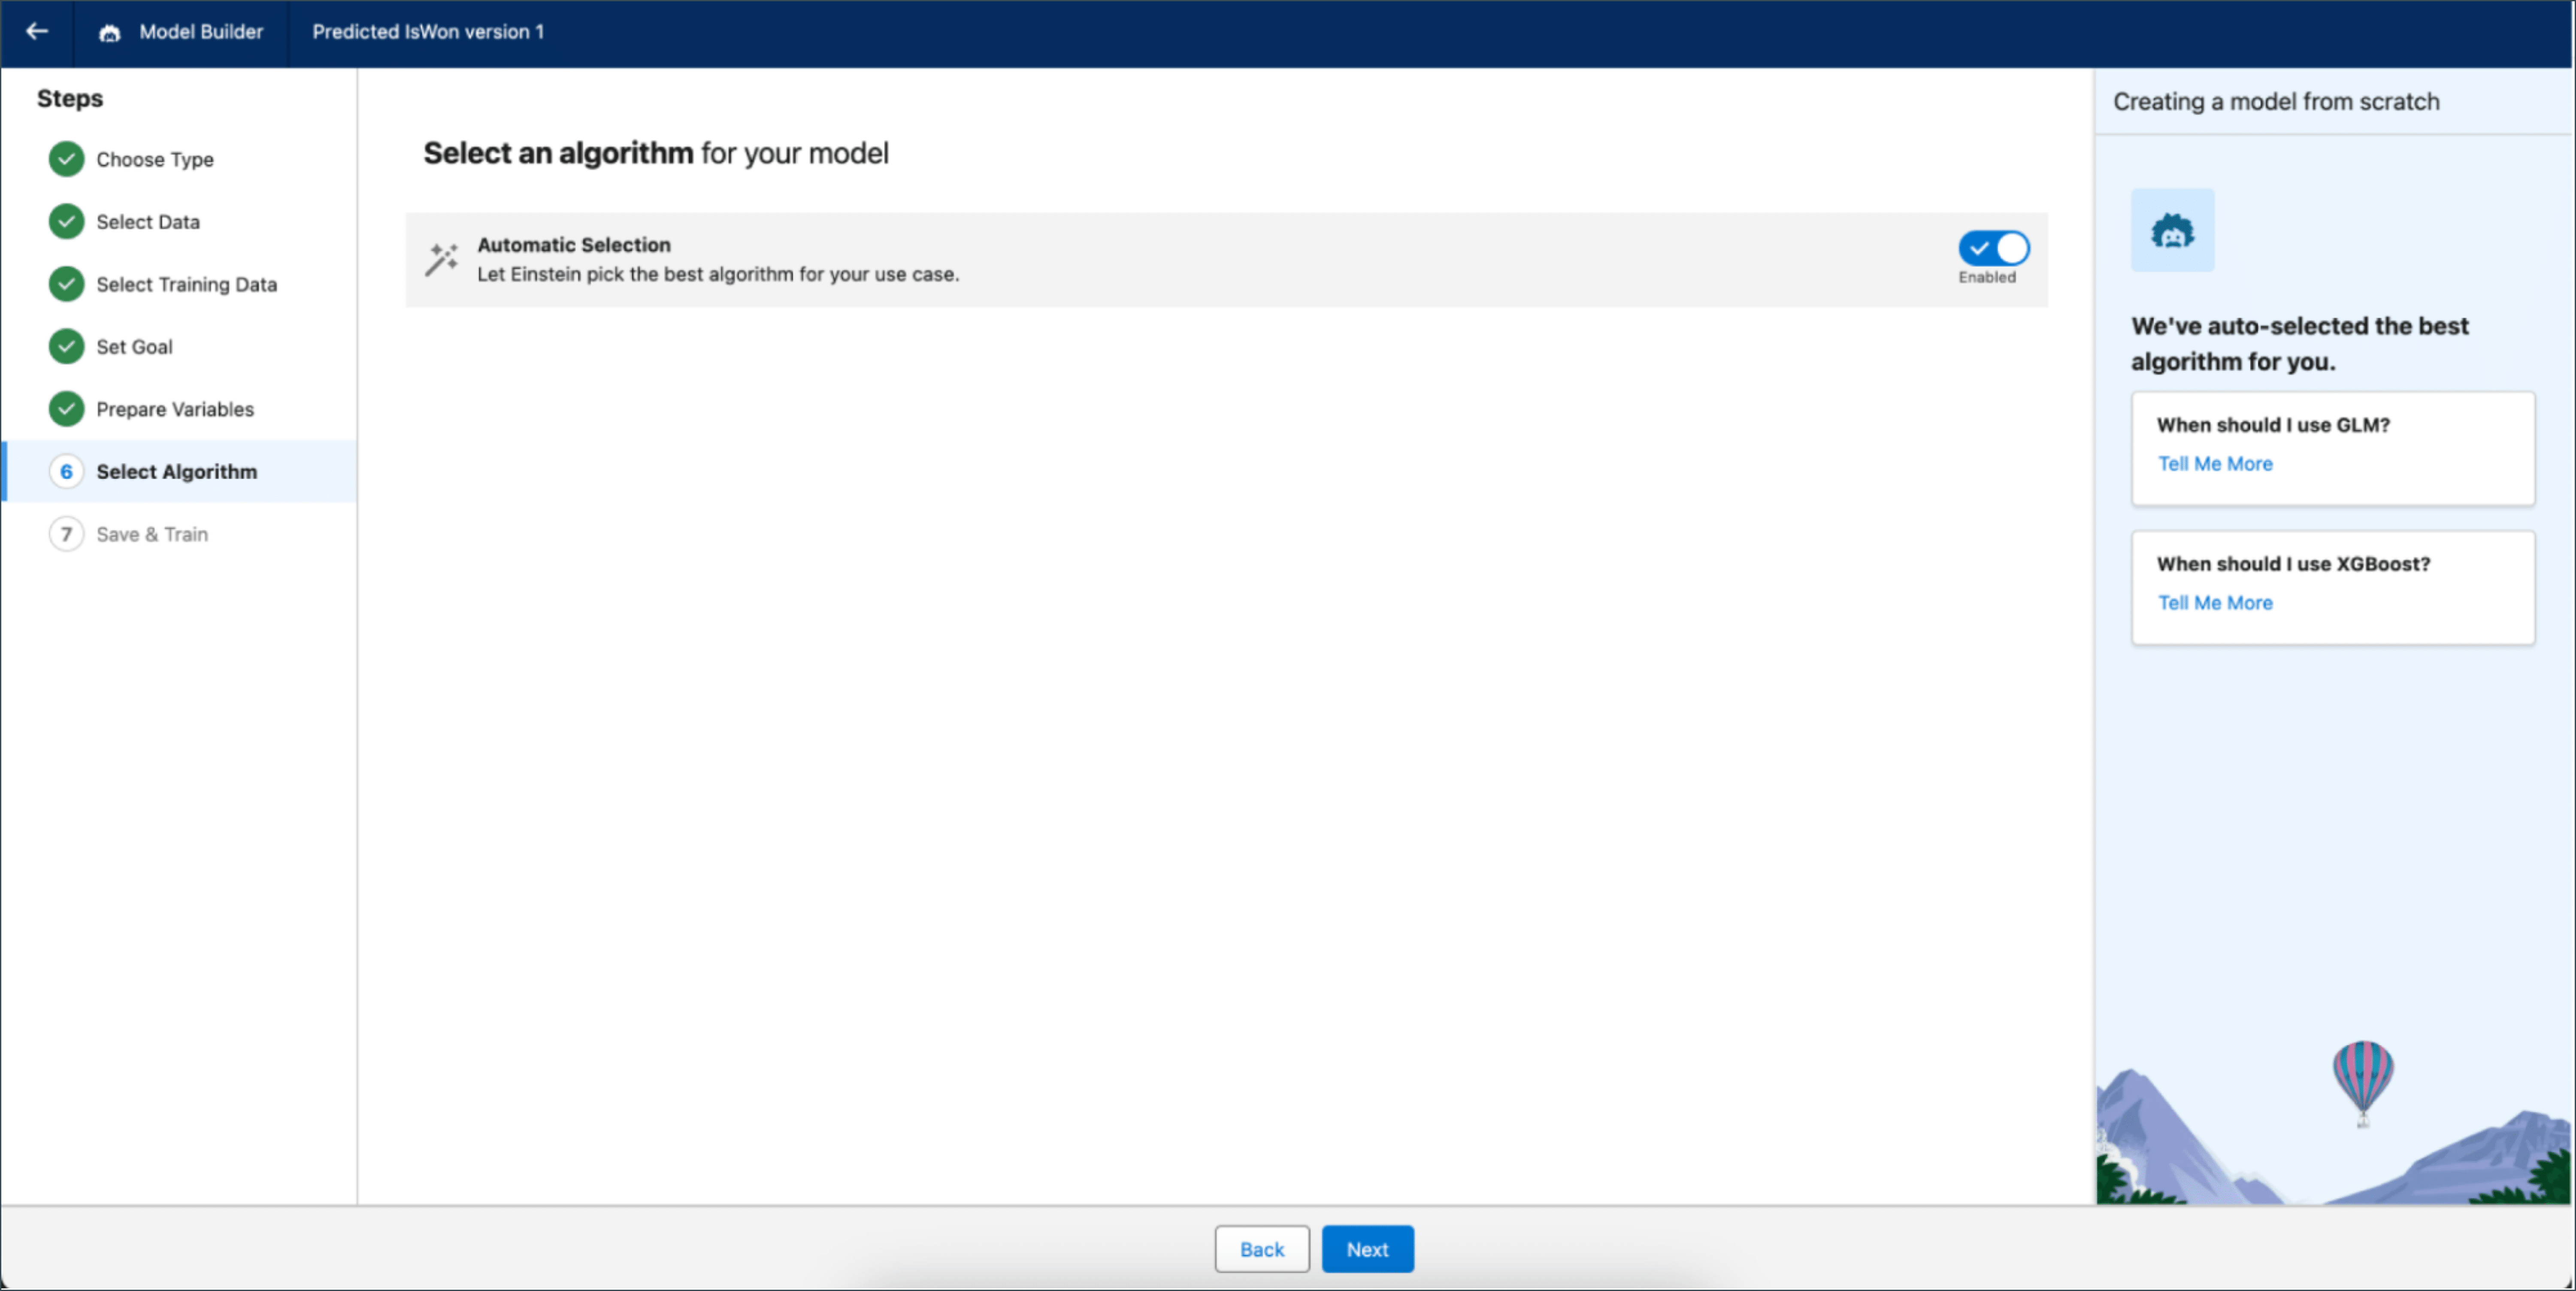Click the magic wand Automatic Selection icon
Viewport: 2576px width, 1291px height.
click(441, 259)
